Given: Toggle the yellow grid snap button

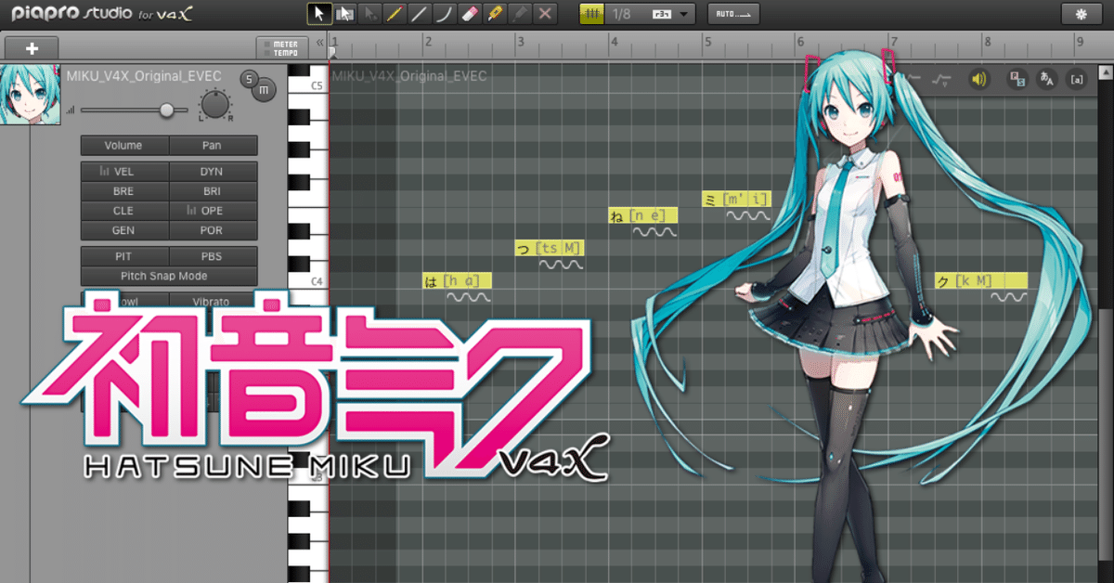Looking at the screenshot, I should point(594,14).
